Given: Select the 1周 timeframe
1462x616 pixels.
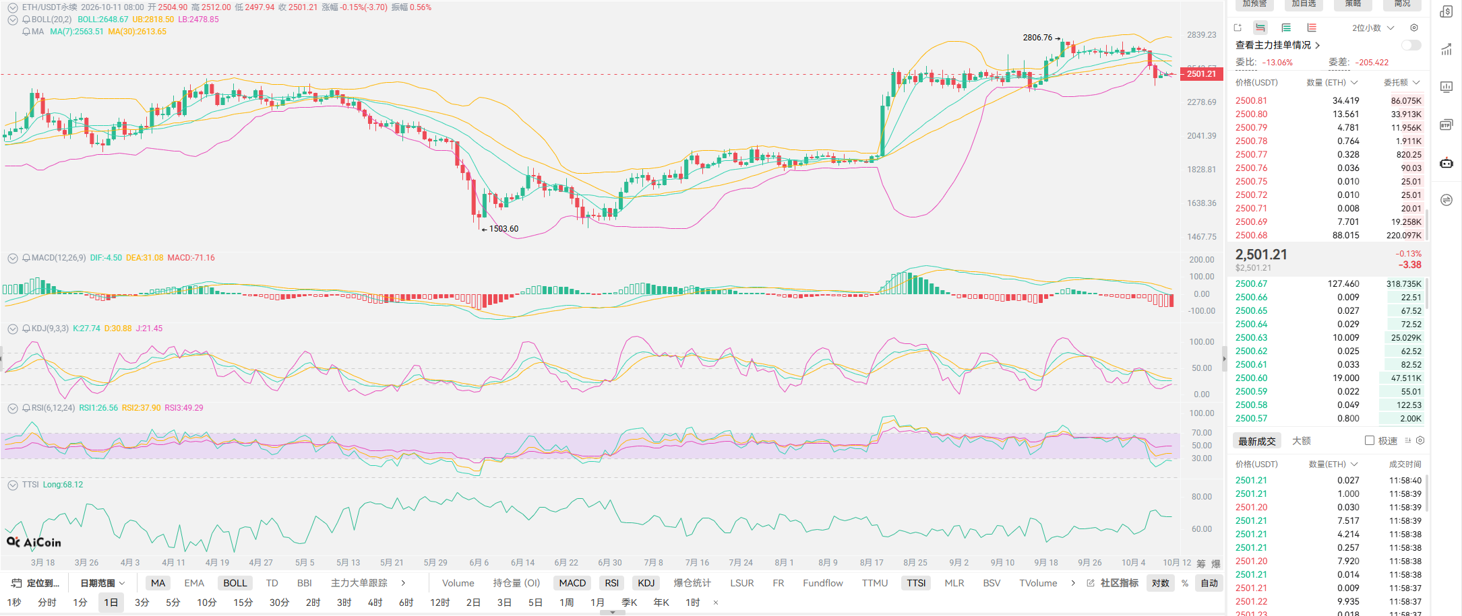Looking at the screenshot, I should pyautogui.click(x=567, y=603).
